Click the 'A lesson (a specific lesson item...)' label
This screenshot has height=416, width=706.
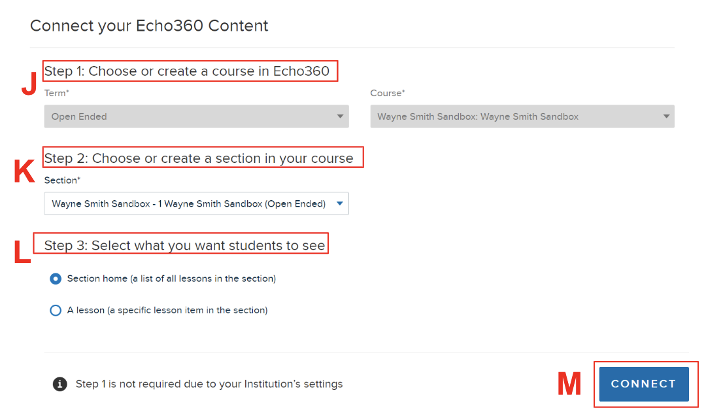coord(167,311)
